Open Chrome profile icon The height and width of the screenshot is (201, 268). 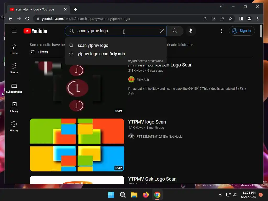point(249,19)
